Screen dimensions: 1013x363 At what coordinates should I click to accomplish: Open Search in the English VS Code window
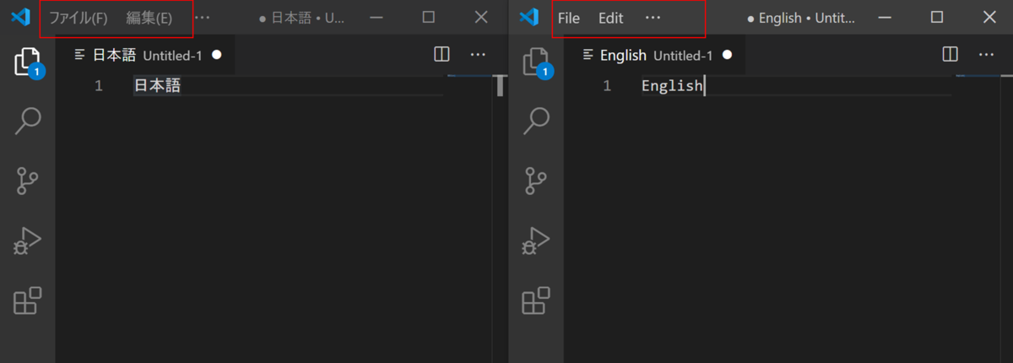(536, 121)
